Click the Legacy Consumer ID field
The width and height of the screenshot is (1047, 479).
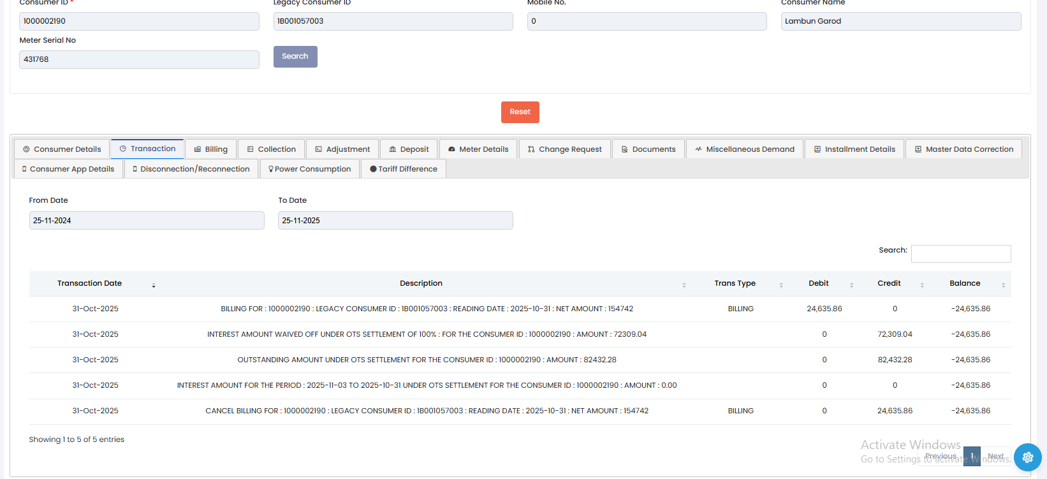pos(393,21)
